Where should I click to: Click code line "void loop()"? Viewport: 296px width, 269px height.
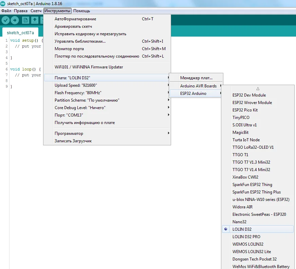(25, 69)
